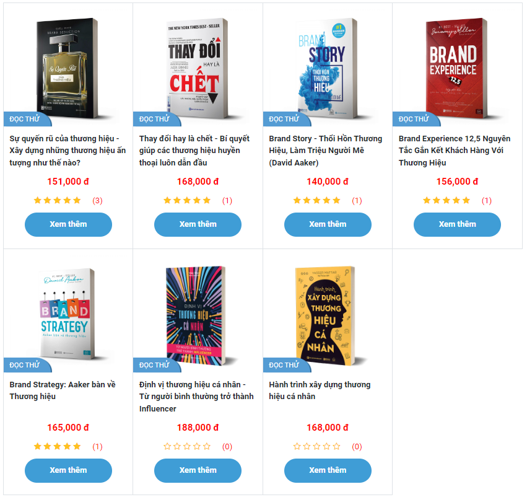Click ĐỌC THỬ on Brand Strategy book
The height and width of the screenshot is (497, 527).
(x=26, y=366)
